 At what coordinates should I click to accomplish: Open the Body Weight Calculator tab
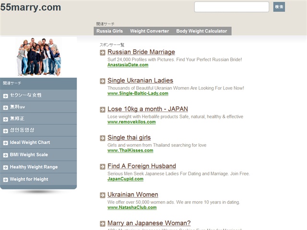coord(201,31)
